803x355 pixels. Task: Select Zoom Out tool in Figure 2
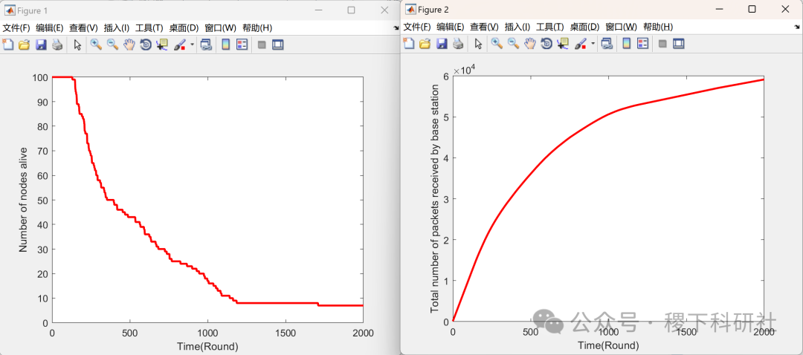tap(513, 44)
